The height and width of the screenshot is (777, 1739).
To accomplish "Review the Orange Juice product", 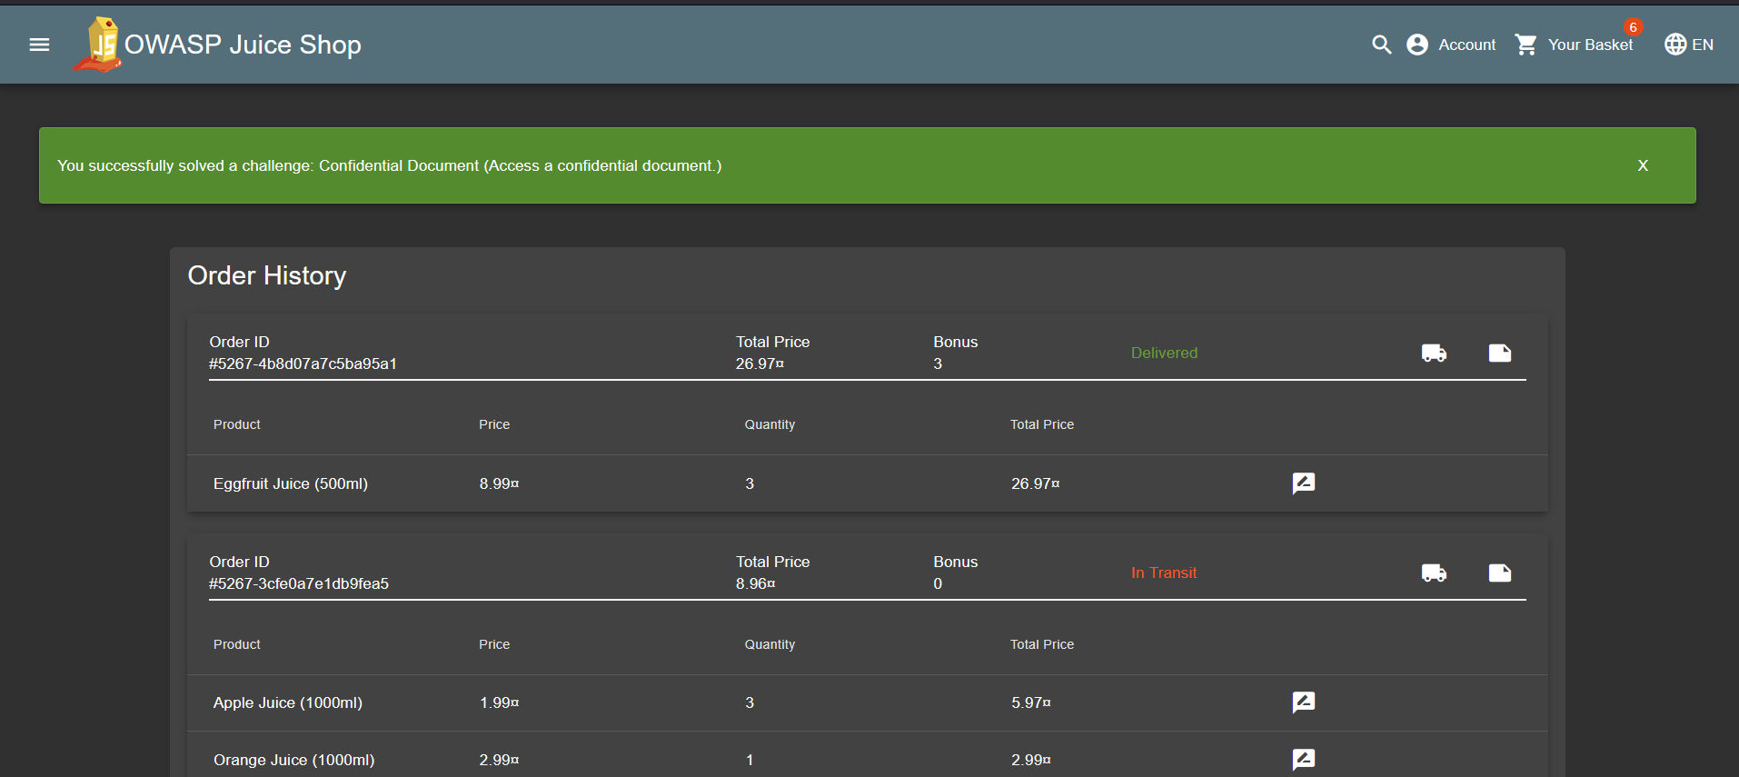I will click(1303, 759).
